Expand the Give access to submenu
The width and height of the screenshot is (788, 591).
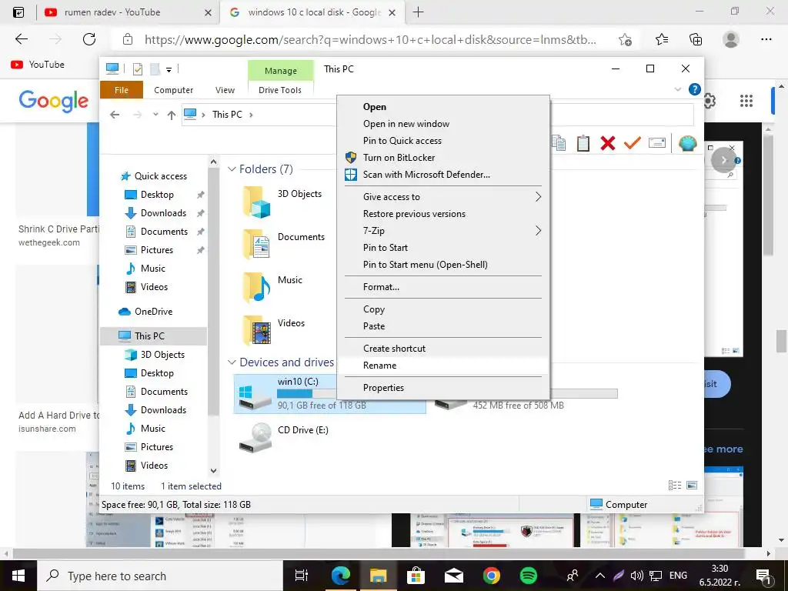(538, 196)
